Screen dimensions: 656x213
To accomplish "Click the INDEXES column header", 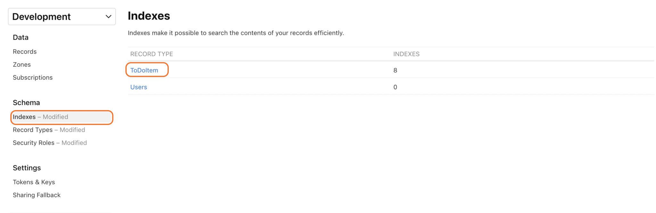I will (x=406, y=54).
